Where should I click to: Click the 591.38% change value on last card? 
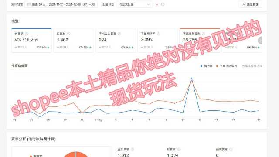252,48
